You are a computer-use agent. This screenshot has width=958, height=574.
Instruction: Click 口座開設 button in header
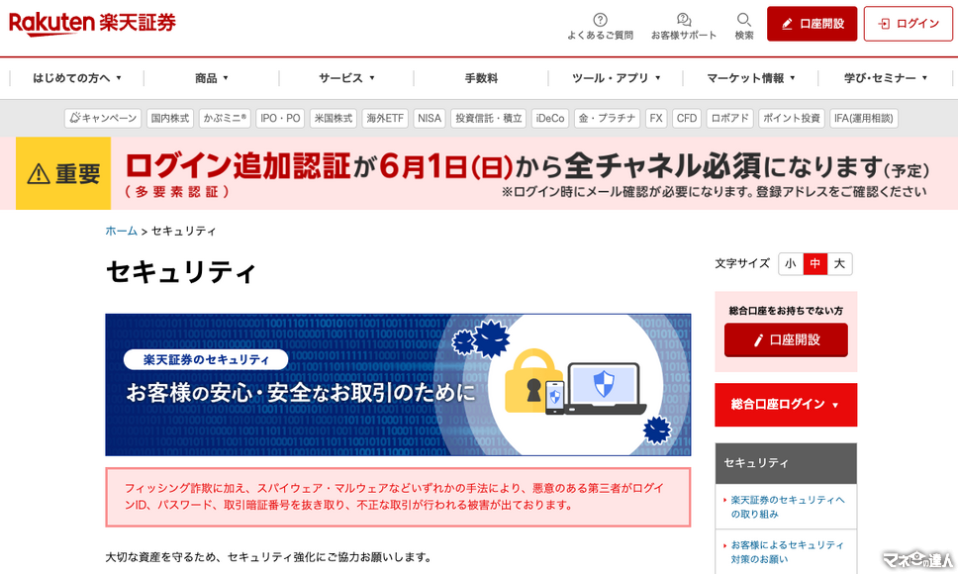[x=812, y=24]
